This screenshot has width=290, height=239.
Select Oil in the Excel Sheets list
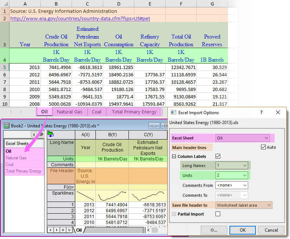pyautogui.click(x=24, y=151)
